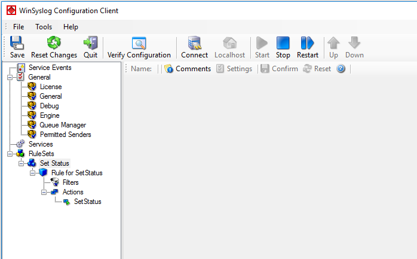This screenshot has height=259, width=417.
Task: Click the Quit door icon
Action: 91,43
